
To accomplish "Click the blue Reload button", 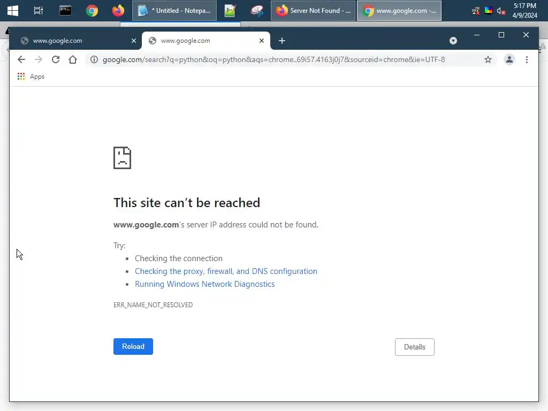I will pyautogui.click(x=133, y=346).
